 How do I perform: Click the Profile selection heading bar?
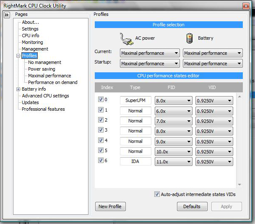click(x=169, y=25)
